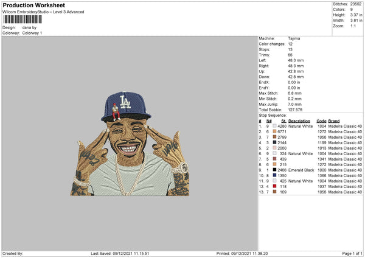This screenshot has width=365, height=258.
Task: Select the Production Worksheet title
Action: click(33, 5)
